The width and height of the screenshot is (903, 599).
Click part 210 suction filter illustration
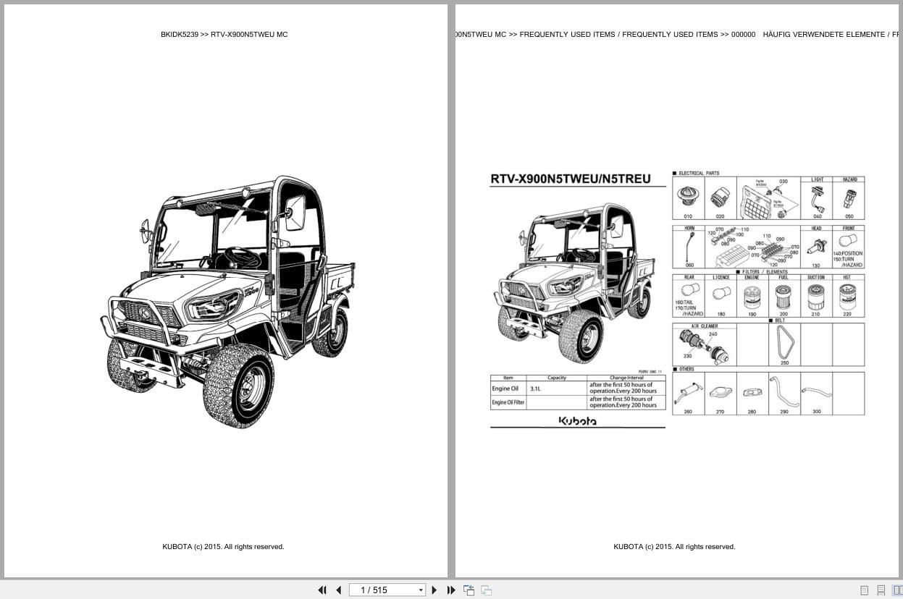point(815,296)
